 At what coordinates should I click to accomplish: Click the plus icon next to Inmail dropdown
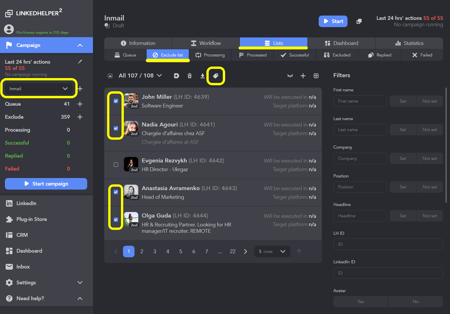[80, 89]
